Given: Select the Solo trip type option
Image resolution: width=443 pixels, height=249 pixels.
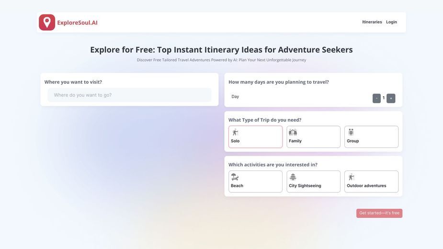Looking at the screenshot, I should (x=255, y=137).
